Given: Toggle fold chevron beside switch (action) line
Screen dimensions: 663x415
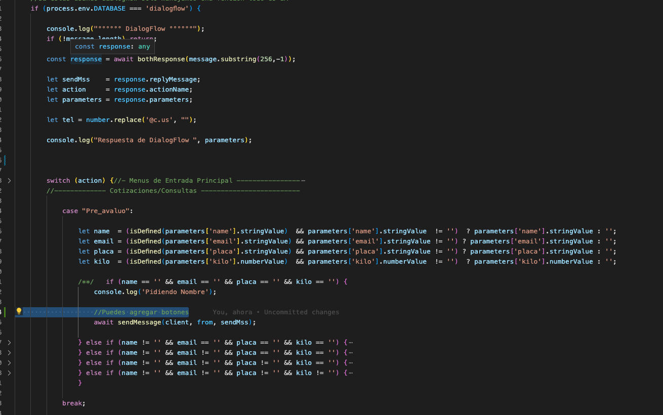Looking at the screenshot, I should pos(9,180).
